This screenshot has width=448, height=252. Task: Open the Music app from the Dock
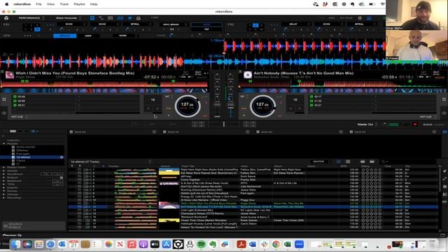point(132,244)
